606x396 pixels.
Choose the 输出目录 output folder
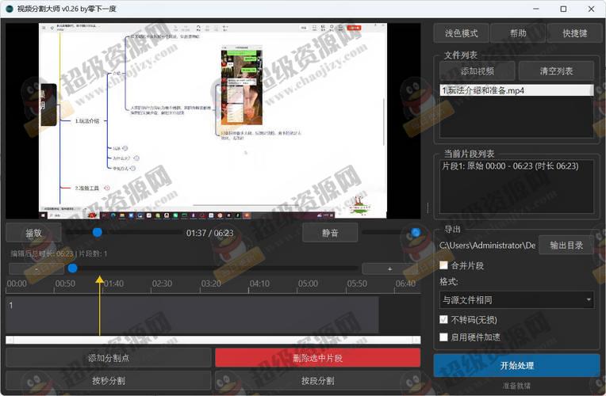click(566, 245)
